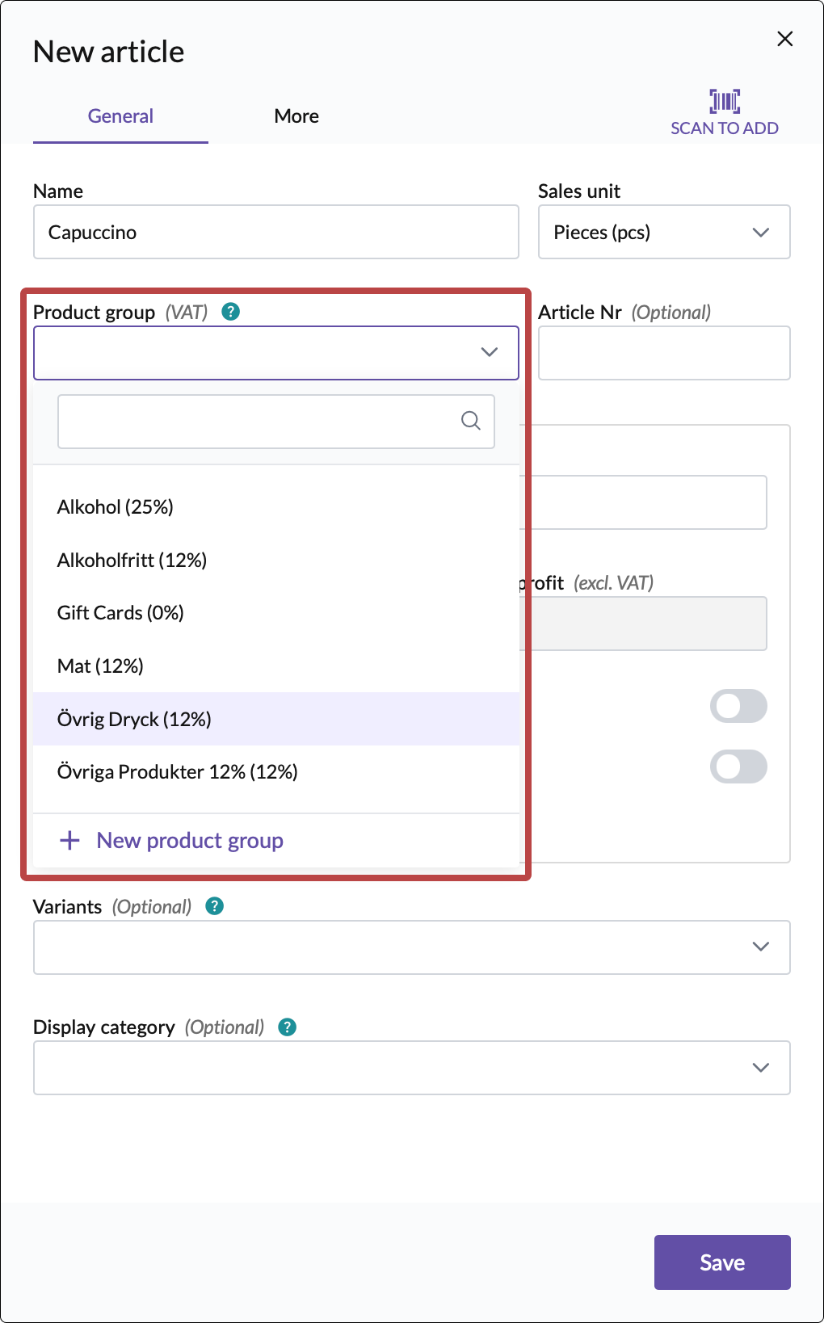Close the New article dialog

click(x=784, y=39)
